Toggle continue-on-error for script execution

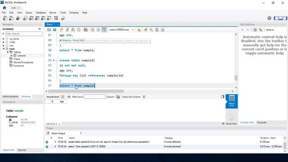coord(85,30)
